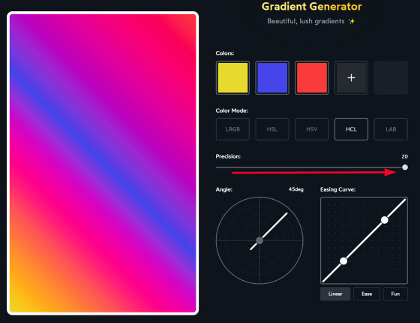Select the HCL color mode

pos(351,129)
